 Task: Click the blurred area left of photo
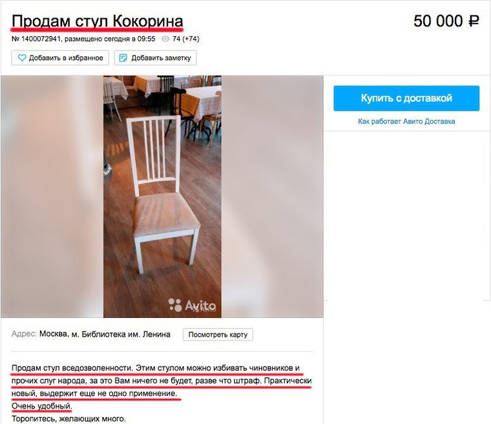(52, 196)
